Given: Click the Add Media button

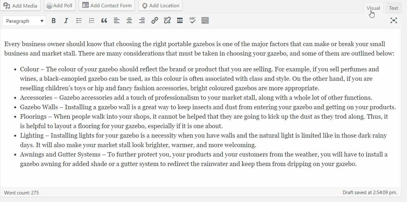Looking at the screenshot, I should click(21, 6).
